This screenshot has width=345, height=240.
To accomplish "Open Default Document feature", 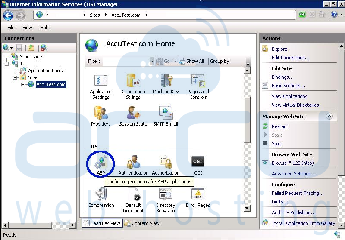I will pos(133,200).
